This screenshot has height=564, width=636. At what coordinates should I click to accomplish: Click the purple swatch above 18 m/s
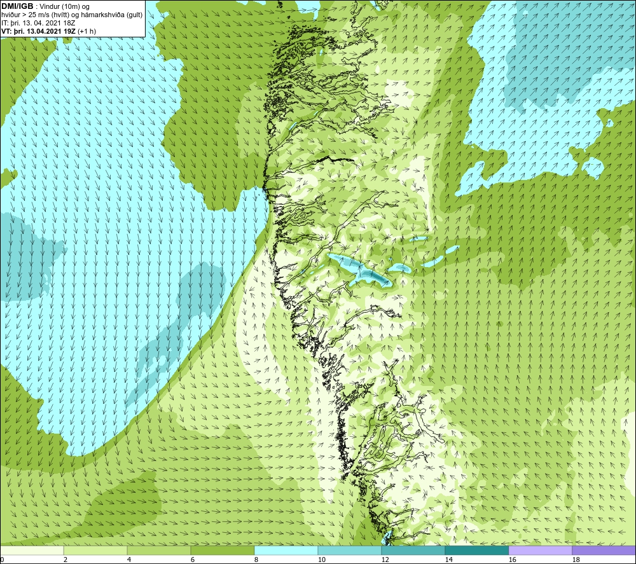(x=604, y=550)
